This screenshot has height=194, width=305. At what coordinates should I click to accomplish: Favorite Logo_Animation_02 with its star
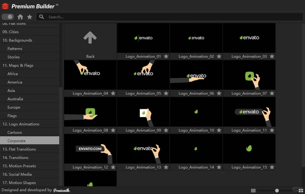pos(219,56)
